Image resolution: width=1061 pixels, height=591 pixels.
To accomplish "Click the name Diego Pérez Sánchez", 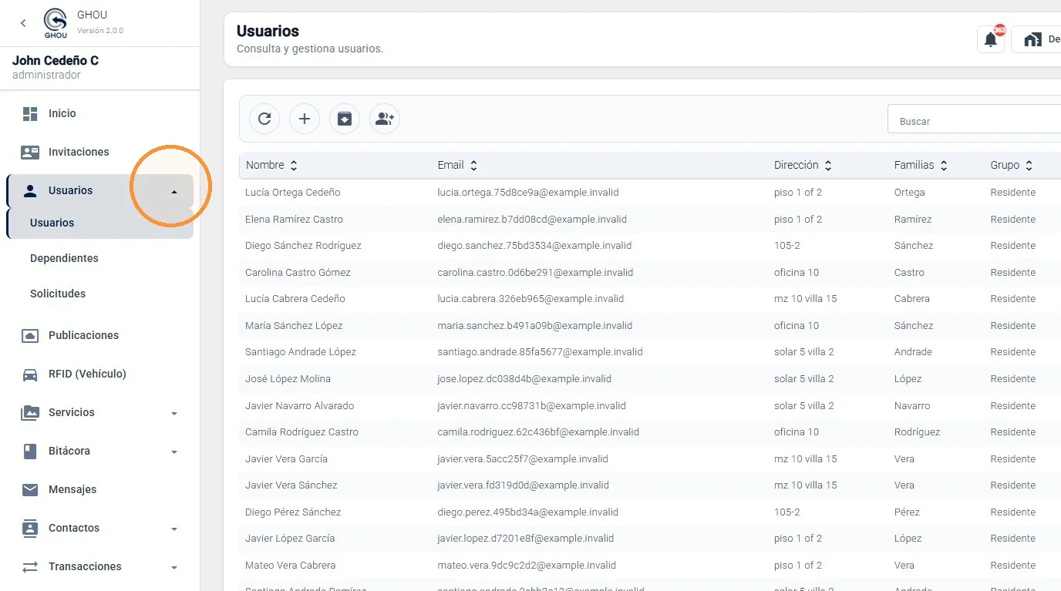I will [x=293, y=512].
